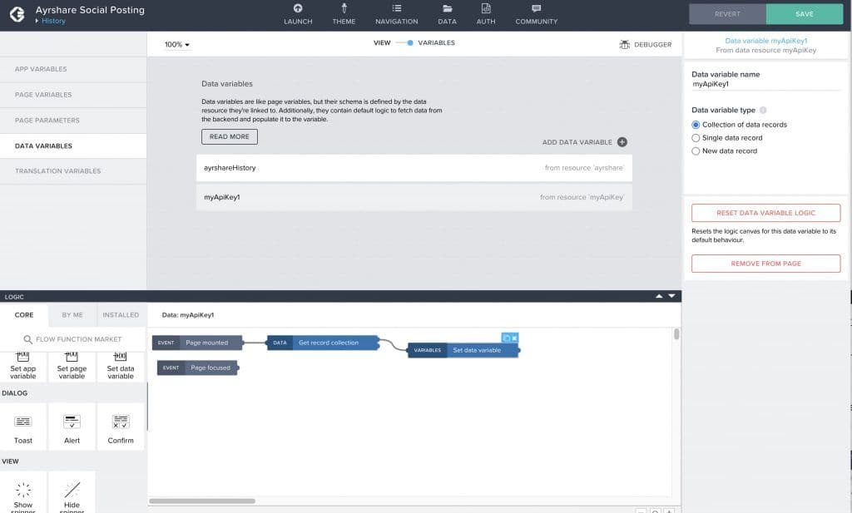Click the logic canvas horizontal scrollbar
This screenshot has height=513, width=852.
pyautogui.click(x=202, y=501)
